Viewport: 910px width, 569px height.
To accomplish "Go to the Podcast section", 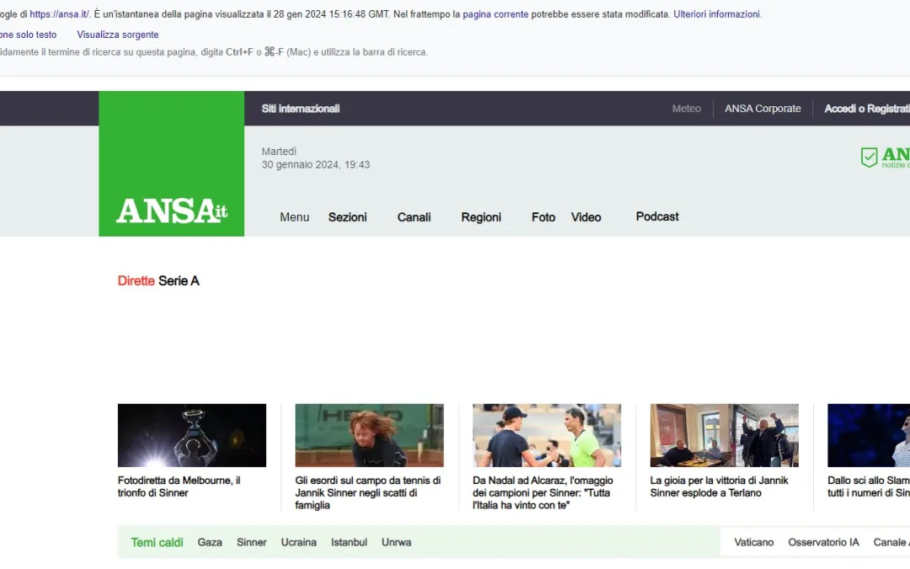I will point(657,217).
